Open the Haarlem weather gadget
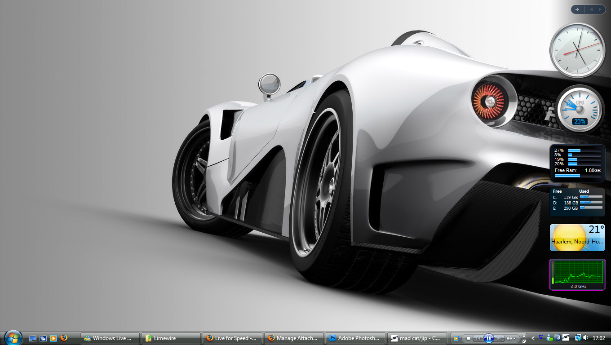The image size is (611, 345). pyautogui.click(x=577, y=238)
